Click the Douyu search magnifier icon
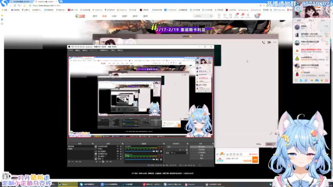Screen dimensions: 333x187 (211, 16)
